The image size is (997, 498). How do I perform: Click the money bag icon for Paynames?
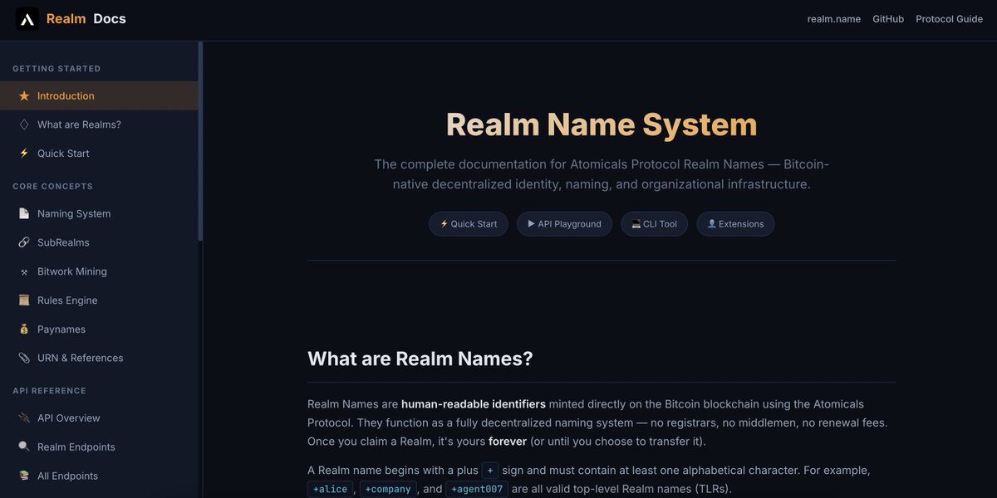click(23, 329)
